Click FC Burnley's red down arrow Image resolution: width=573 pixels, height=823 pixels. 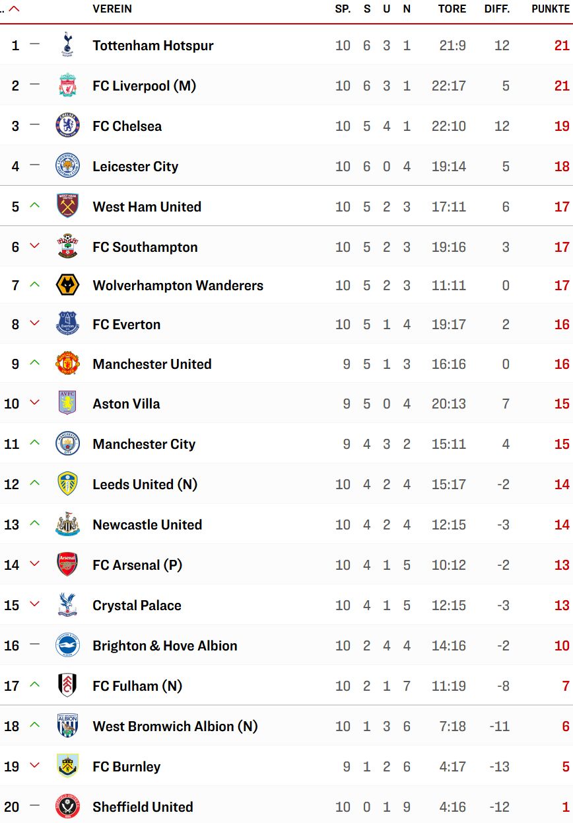[35, 766]
